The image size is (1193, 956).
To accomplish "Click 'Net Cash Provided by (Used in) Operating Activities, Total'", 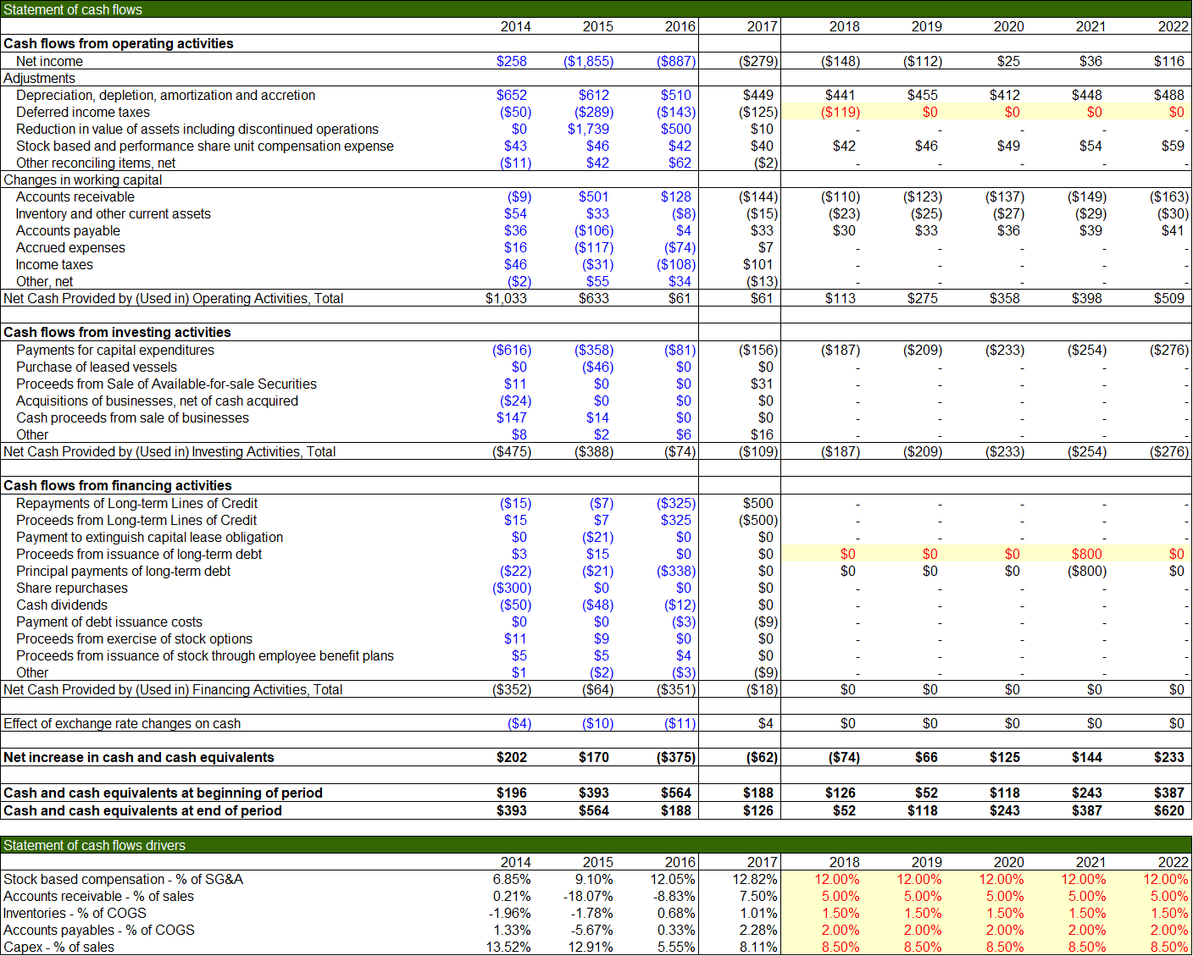I will (x=173, y=298).
